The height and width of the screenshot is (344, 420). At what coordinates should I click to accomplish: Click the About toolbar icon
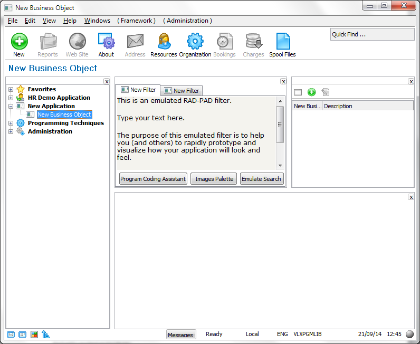click(x=106, y=42)
